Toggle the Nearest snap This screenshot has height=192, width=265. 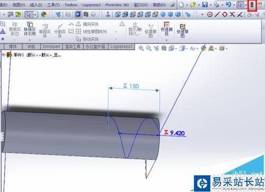click(x=240, y=14)
